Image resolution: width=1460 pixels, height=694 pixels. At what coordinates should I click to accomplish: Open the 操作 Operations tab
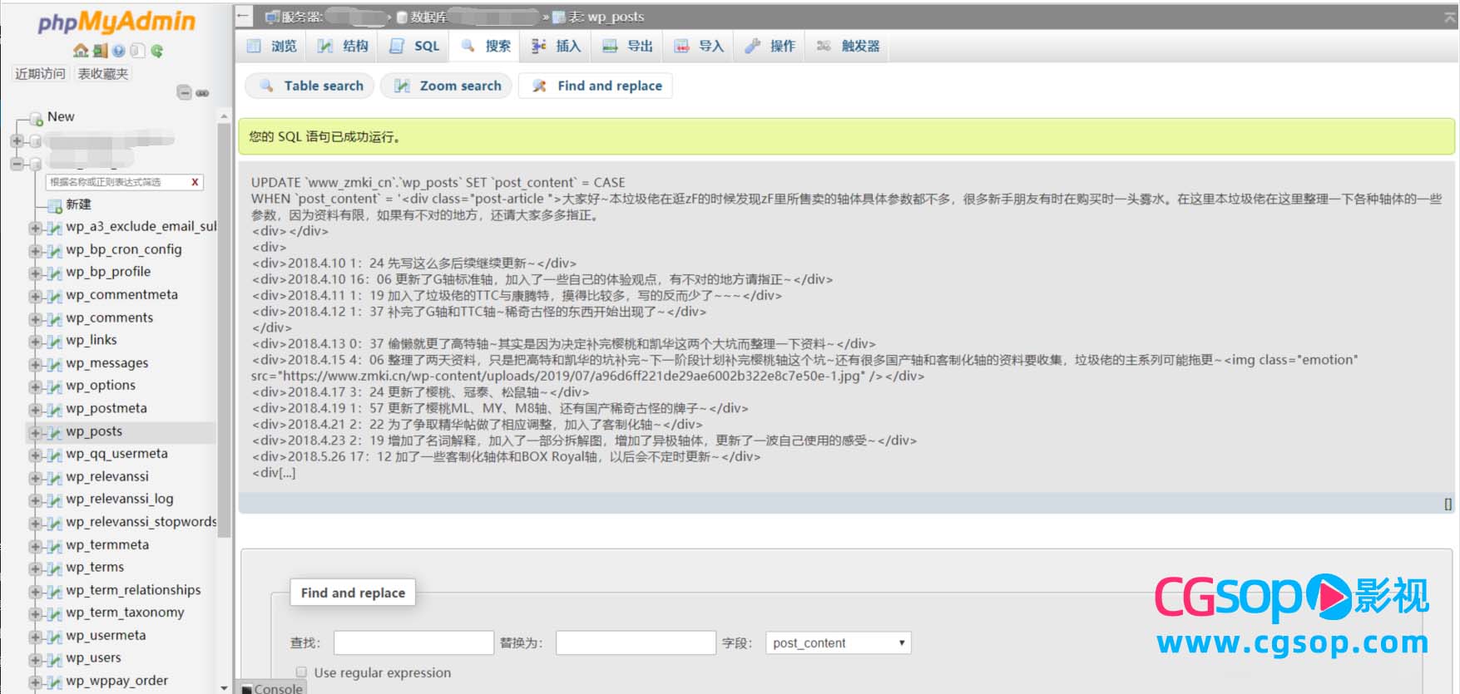[770, 46]
